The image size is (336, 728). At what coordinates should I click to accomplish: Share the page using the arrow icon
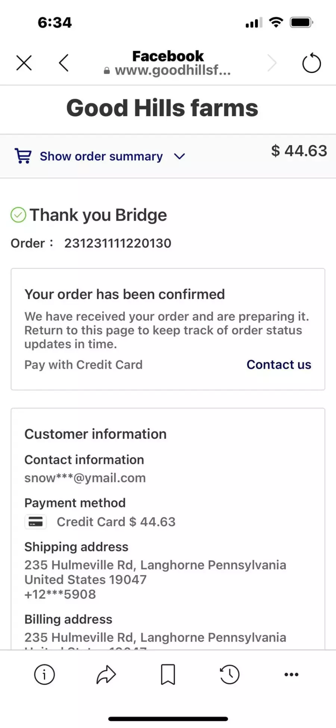click(106, 675)
